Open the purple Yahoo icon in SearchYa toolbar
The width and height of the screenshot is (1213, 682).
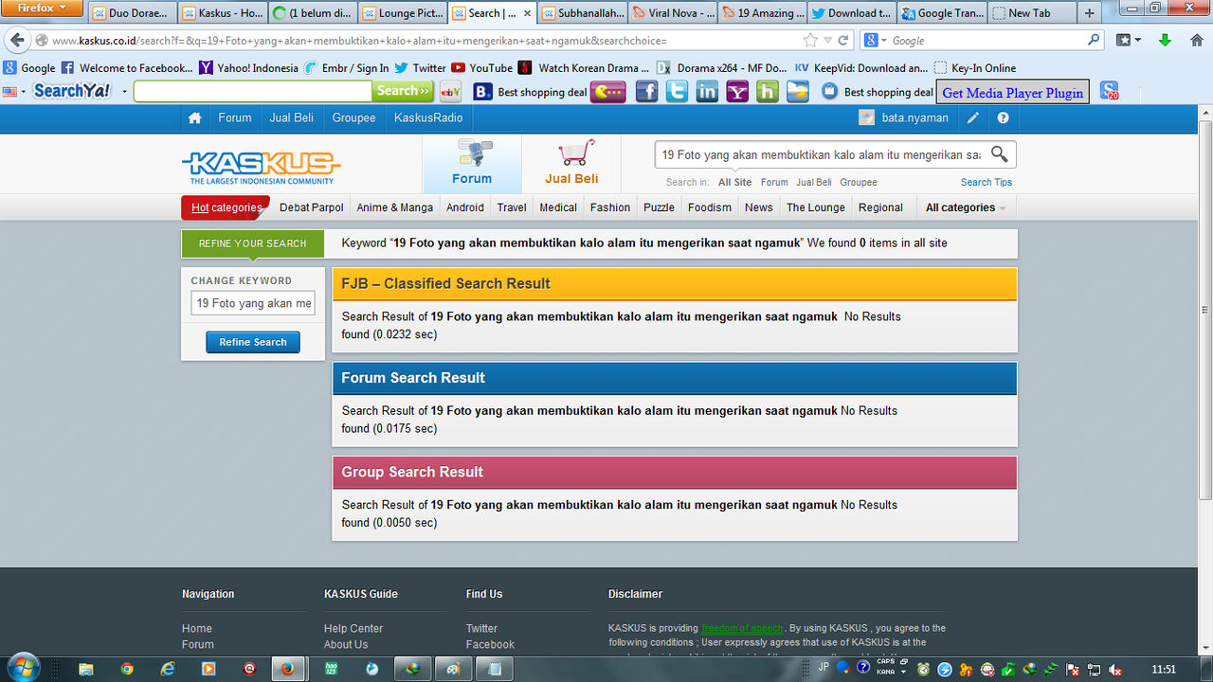(x=737, y=92)
